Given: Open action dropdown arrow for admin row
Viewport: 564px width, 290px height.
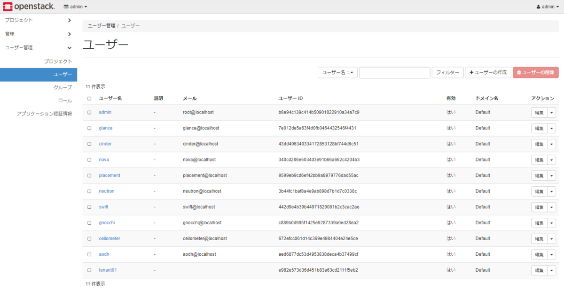Looking at the screenshot, I should pos(552,113).
